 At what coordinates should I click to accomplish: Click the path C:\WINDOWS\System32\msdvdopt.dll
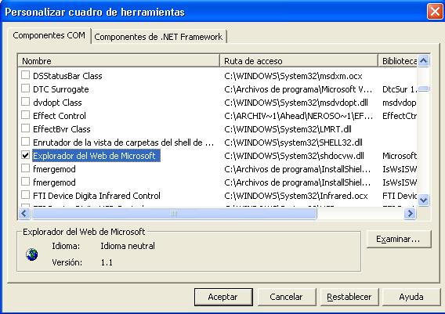coord(296,103)
